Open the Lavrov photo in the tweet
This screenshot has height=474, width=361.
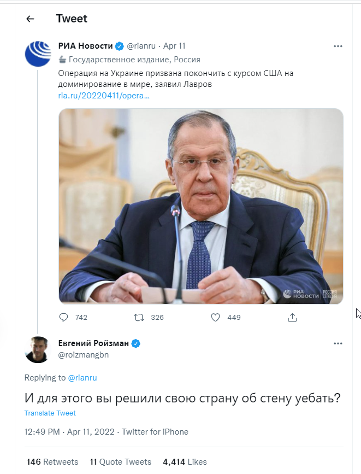click(x=201, y=206)
